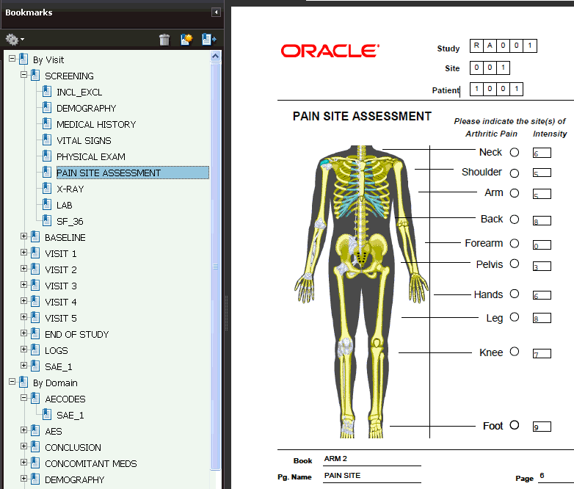Collapse the By Domain tree node
Image resolution: width=574 pixels, height=489 pixels.
(12, 382)
